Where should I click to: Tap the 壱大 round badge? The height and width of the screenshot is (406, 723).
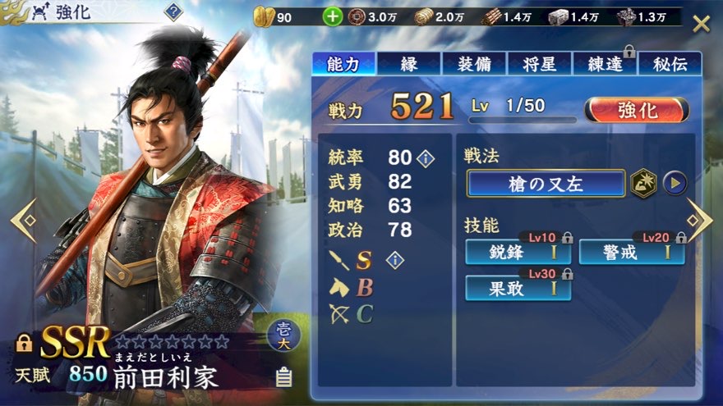[283, 335]
